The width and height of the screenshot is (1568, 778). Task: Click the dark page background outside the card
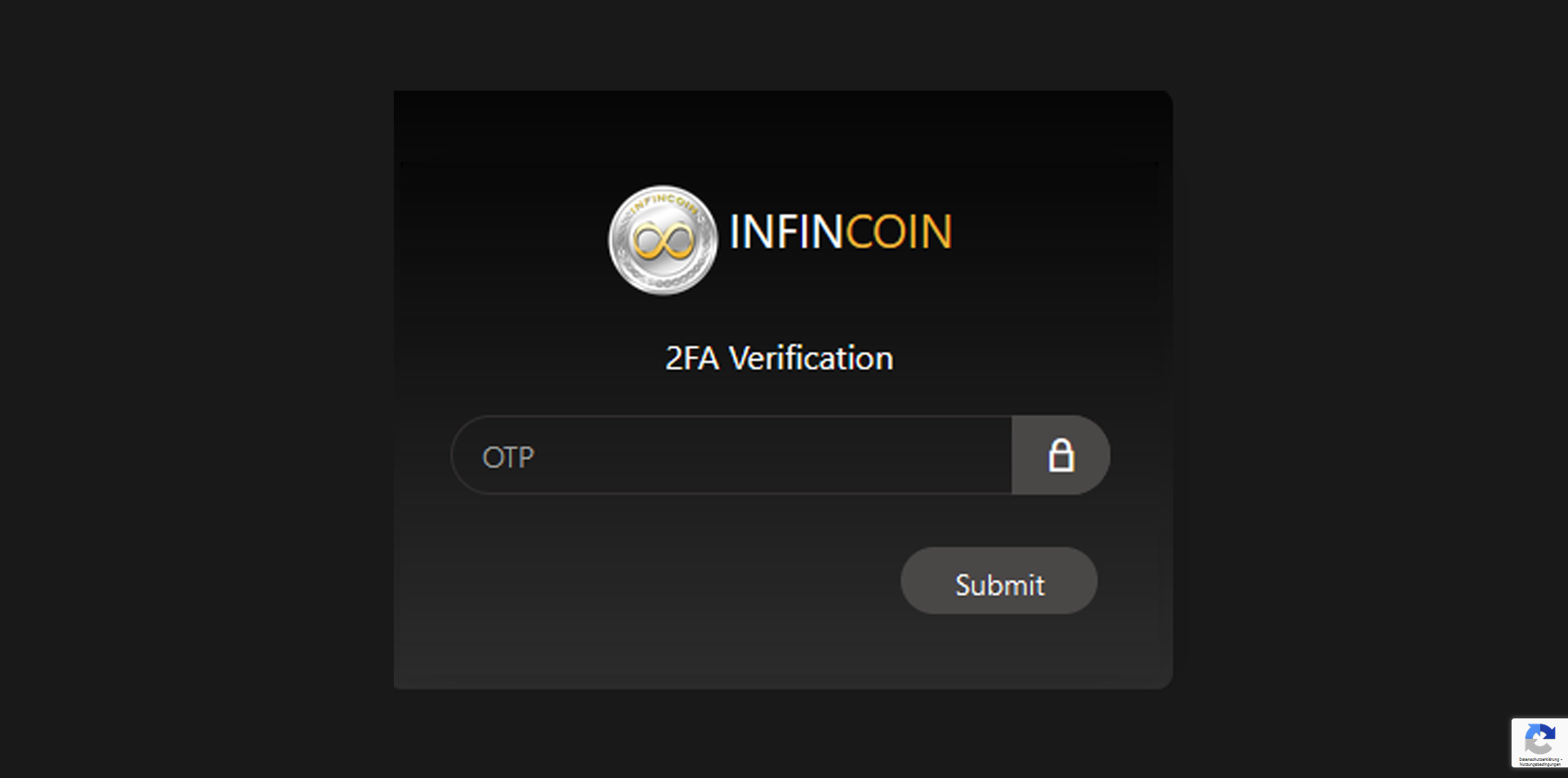pos(196,392)
